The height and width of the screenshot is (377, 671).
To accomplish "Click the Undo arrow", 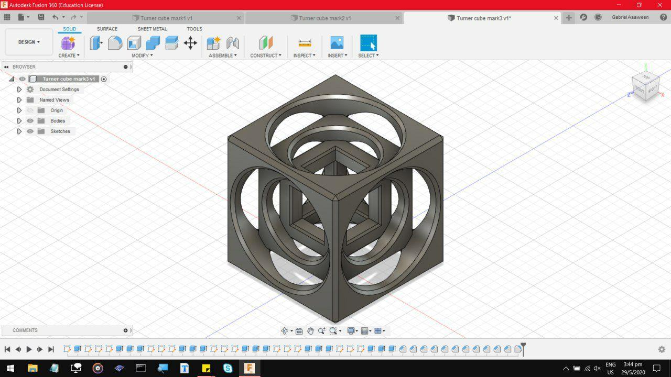I will (x=55, y=17).
